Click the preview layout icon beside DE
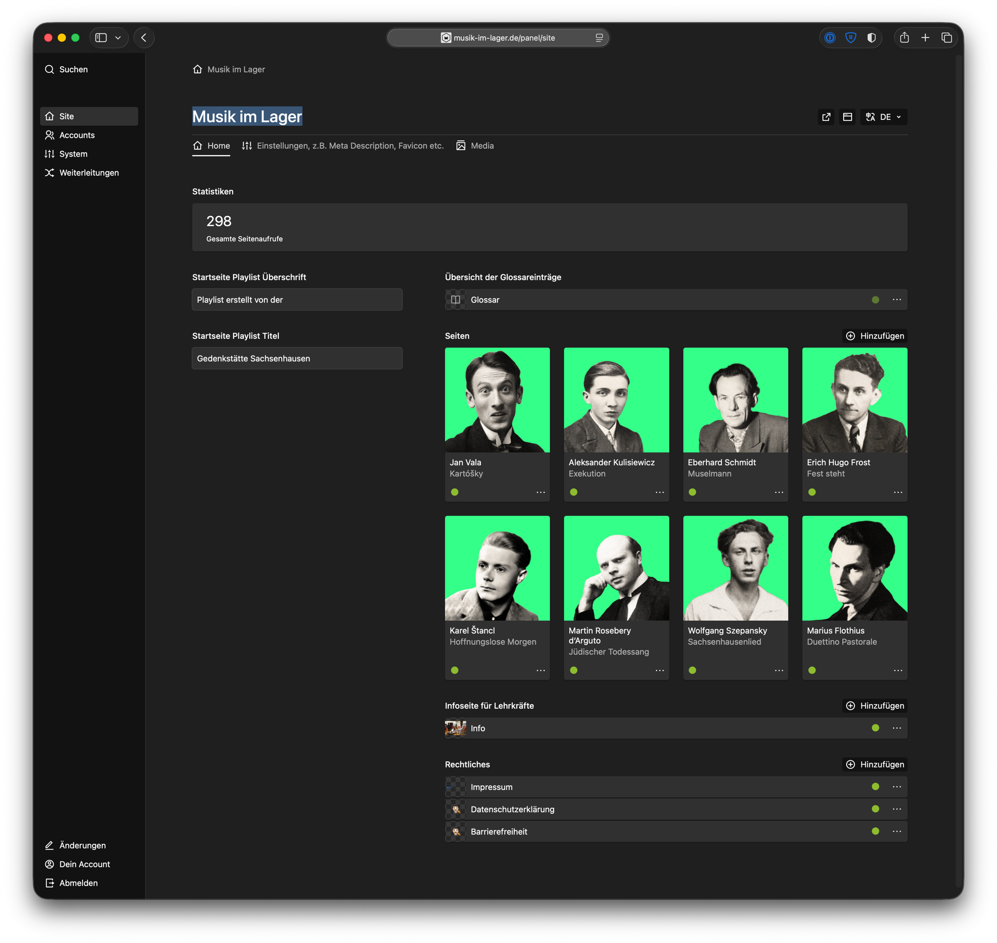This screenshot has width=997, height=943. pyautogui.click(x=848, y=117)
